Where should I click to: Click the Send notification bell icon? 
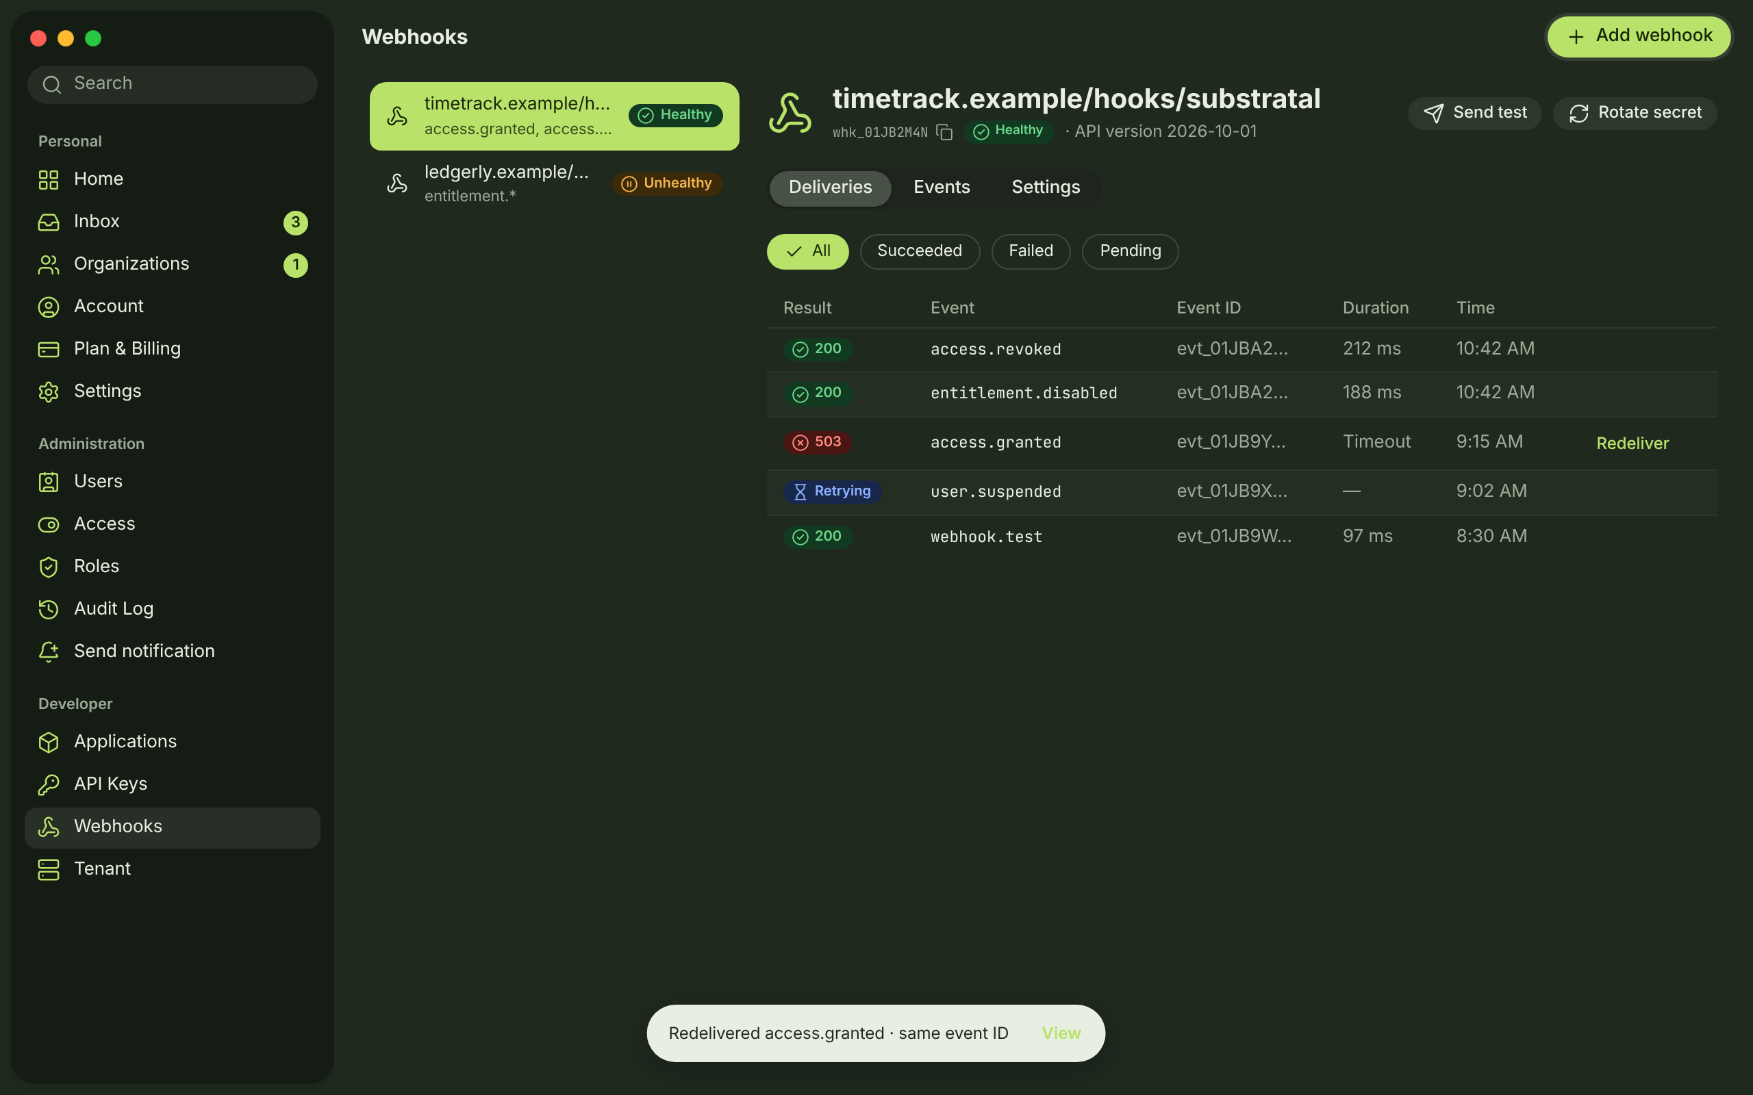(x=49, y=652)
